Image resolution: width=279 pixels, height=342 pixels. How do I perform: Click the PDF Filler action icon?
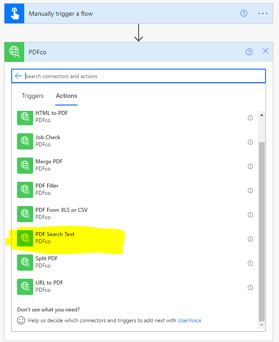click(x=25, y=189)
